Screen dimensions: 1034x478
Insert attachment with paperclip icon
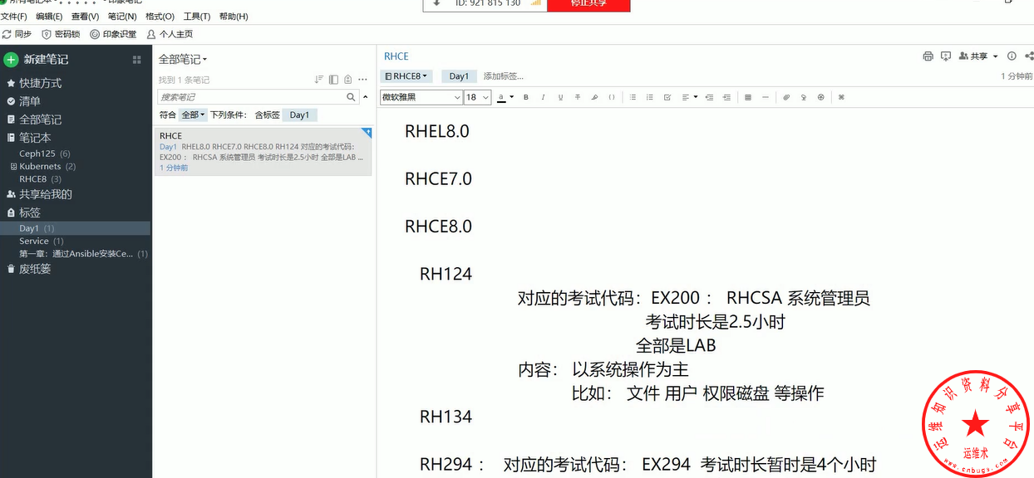(786, 97)
